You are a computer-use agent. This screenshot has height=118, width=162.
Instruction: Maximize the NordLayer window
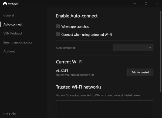146,4
